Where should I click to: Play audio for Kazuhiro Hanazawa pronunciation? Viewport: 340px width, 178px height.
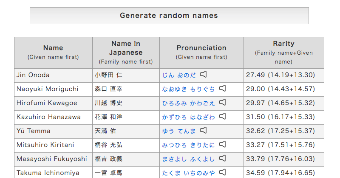(x=222, y=117)
